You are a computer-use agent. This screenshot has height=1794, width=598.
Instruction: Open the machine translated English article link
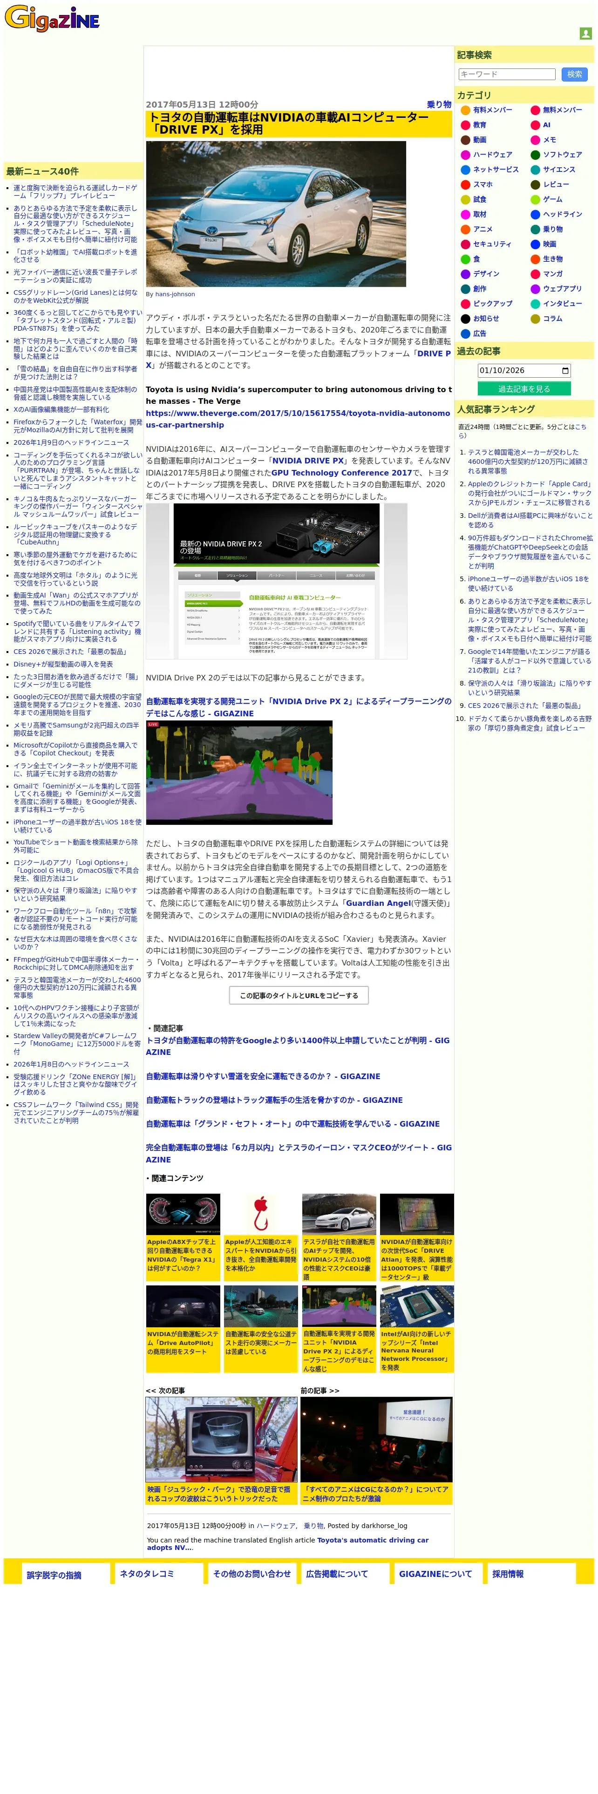(x=287, y=1544)
